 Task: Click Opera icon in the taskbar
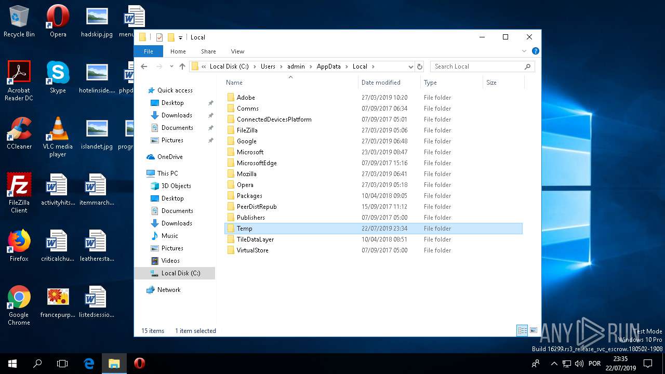139,364
